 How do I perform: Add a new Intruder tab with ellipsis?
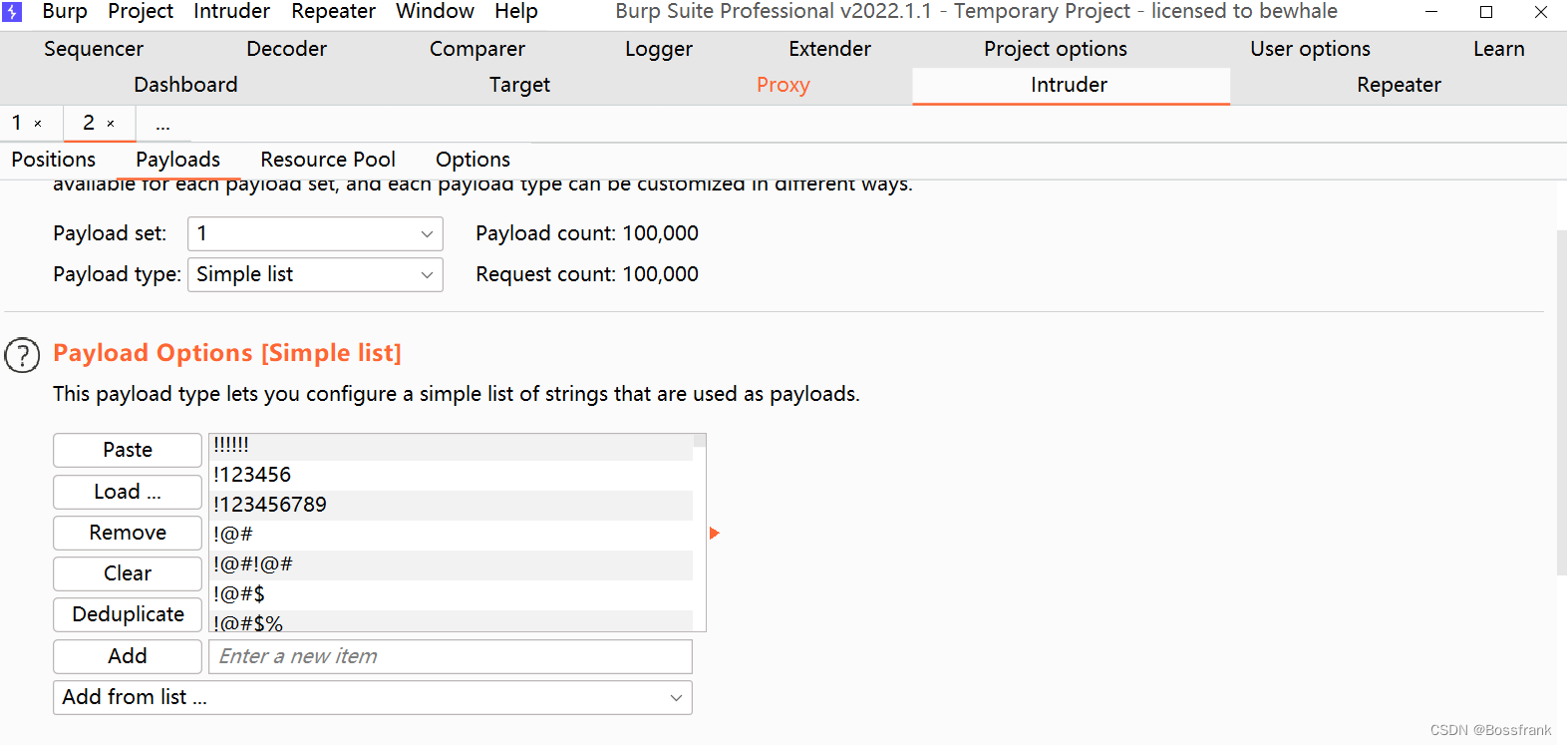point(162,124)
